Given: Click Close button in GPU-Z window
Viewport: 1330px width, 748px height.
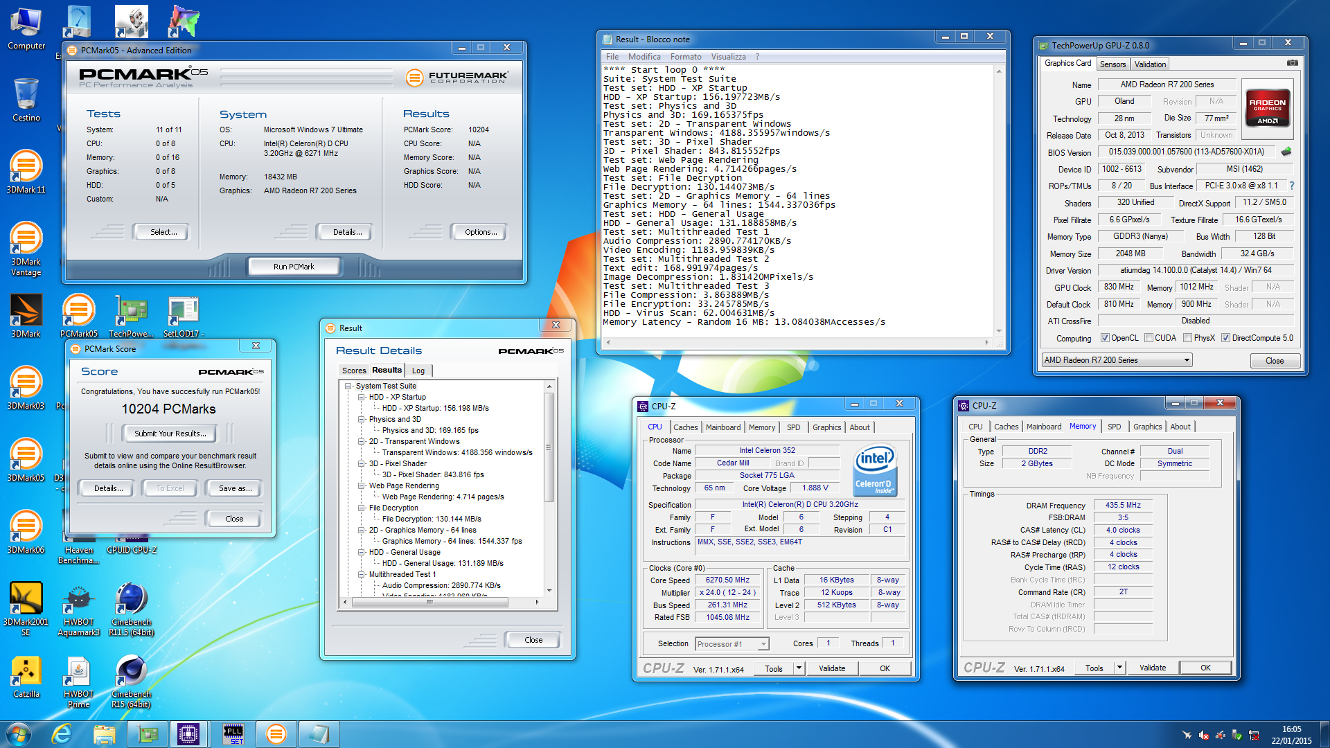Looking at the screenshot, I should click(x=1274, y=361).
